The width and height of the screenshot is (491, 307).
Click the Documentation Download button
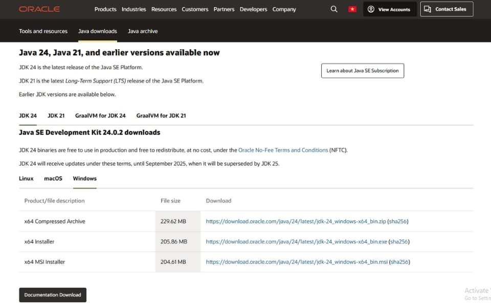click(53, 295)
